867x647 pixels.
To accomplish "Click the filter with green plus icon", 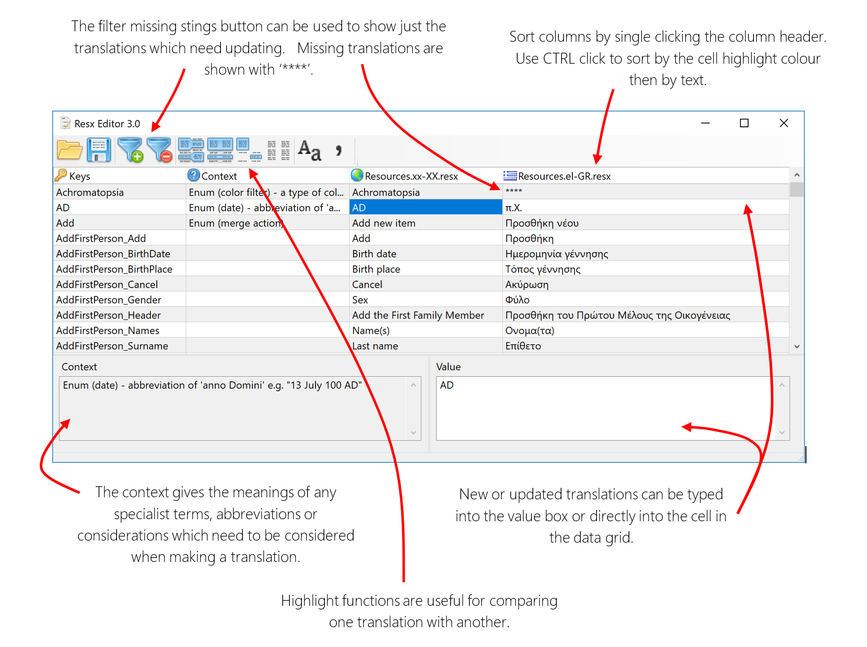I will 130,150.
